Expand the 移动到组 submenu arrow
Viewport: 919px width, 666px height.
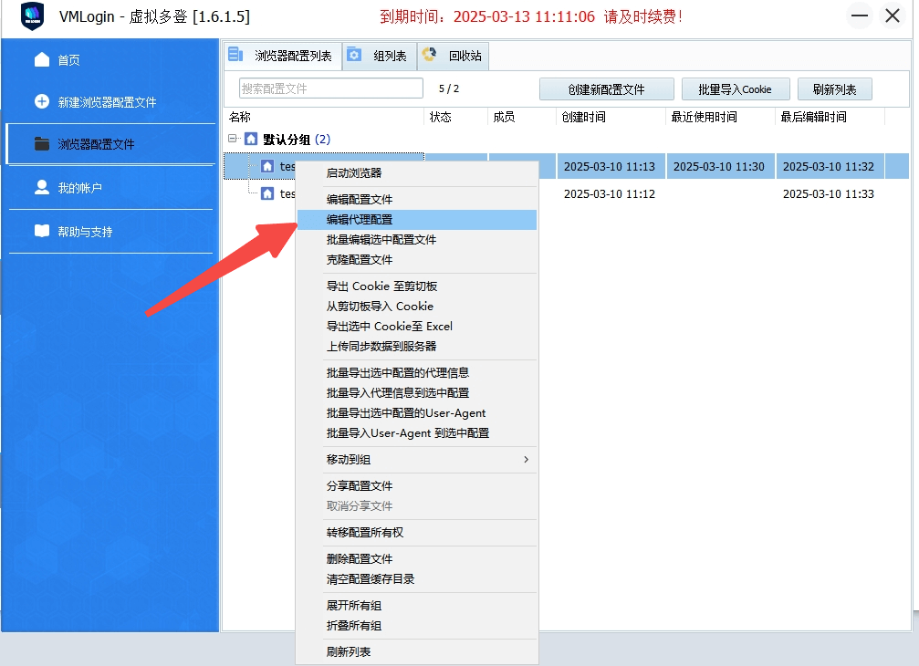point(526,460)
